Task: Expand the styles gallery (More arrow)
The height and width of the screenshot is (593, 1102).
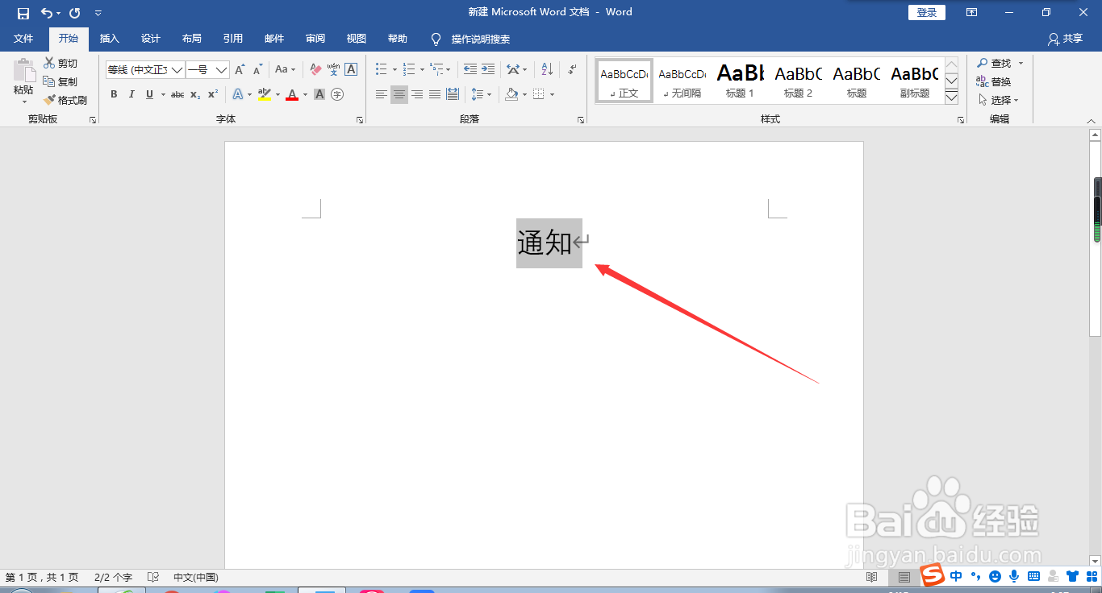Action: [951, 97]
